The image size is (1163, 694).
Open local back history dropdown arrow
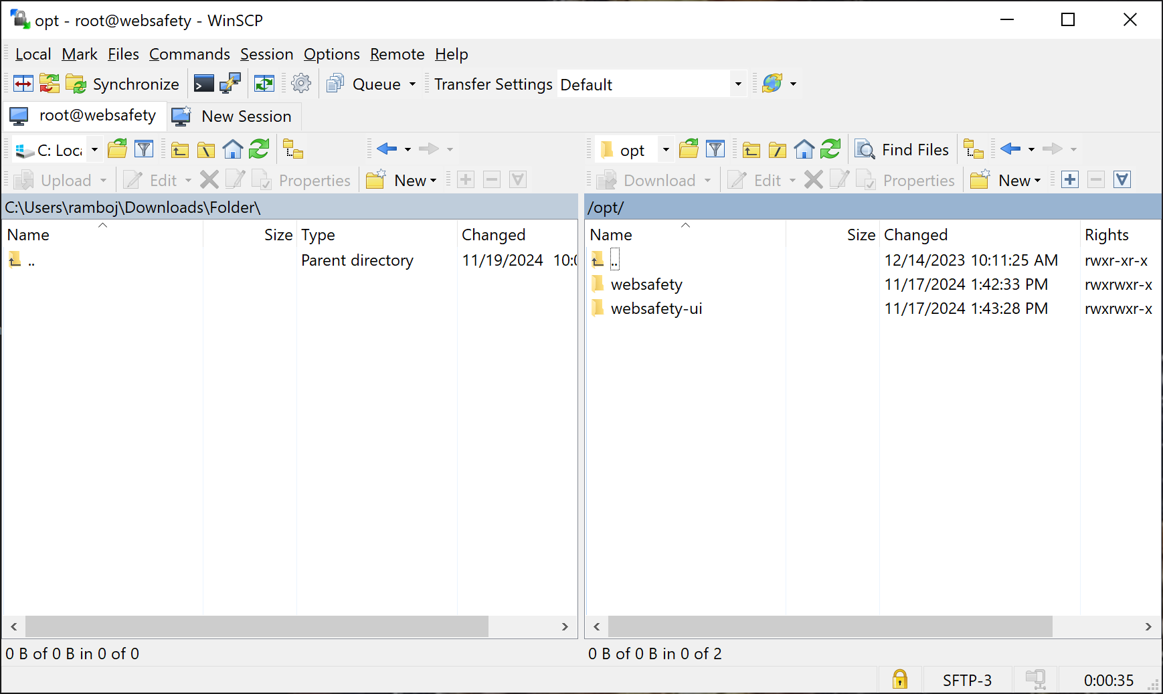click(x=408, y=149)
